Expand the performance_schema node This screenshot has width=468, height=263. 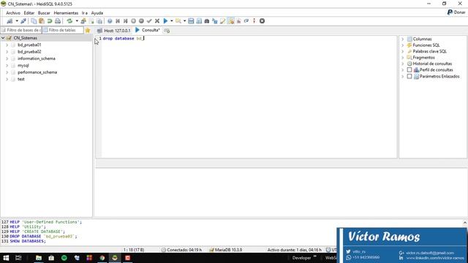[x=7, y=72]
